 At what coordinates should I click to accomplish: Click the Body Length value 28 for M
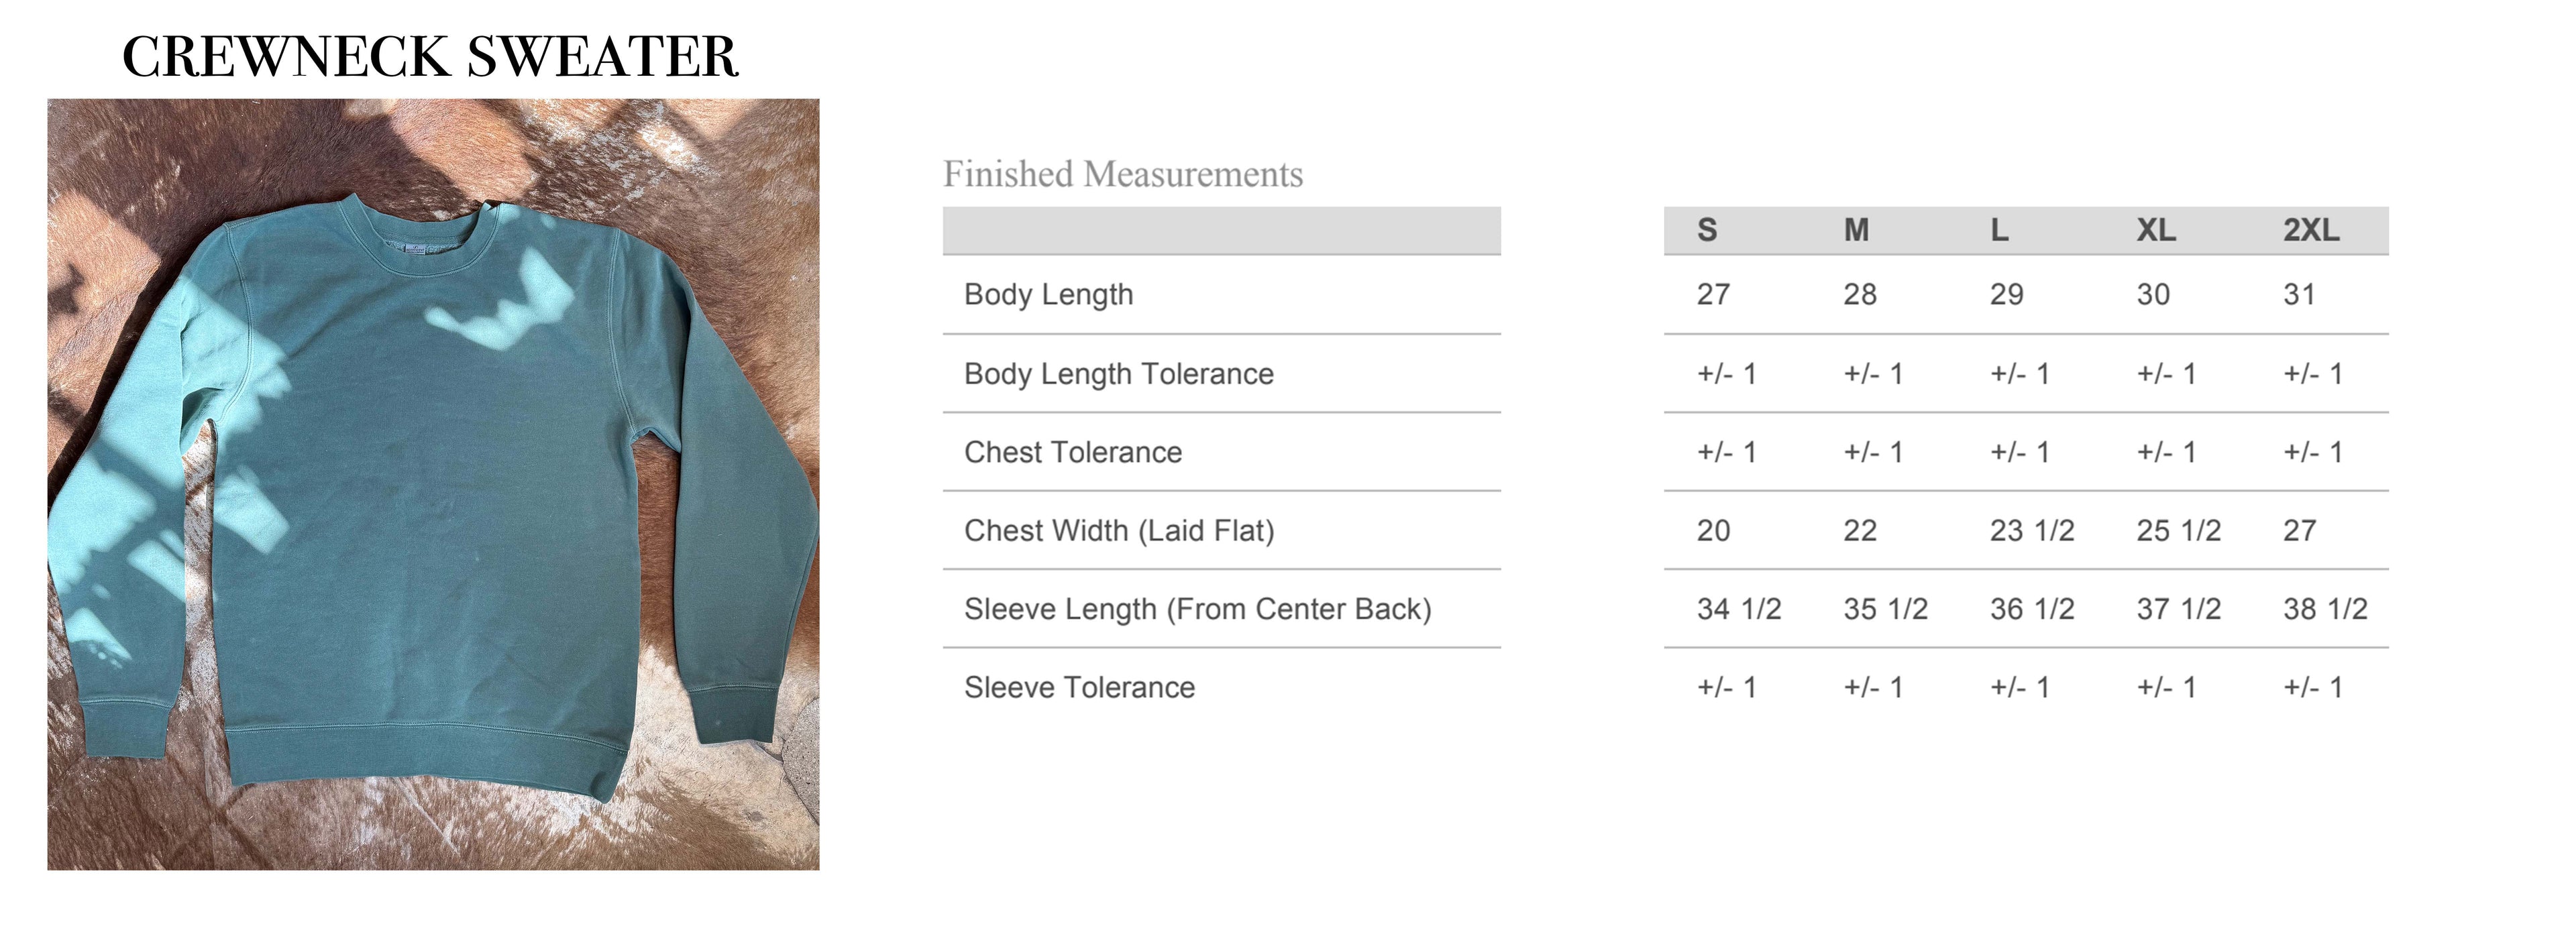[1860, 295]
